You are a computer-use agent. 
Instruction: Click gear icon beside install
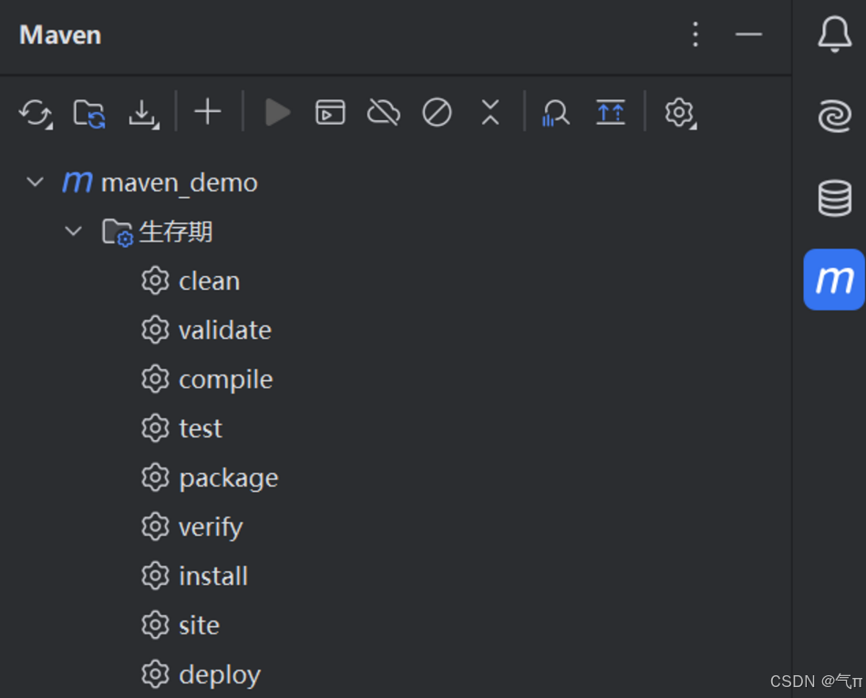coord(155,576)
